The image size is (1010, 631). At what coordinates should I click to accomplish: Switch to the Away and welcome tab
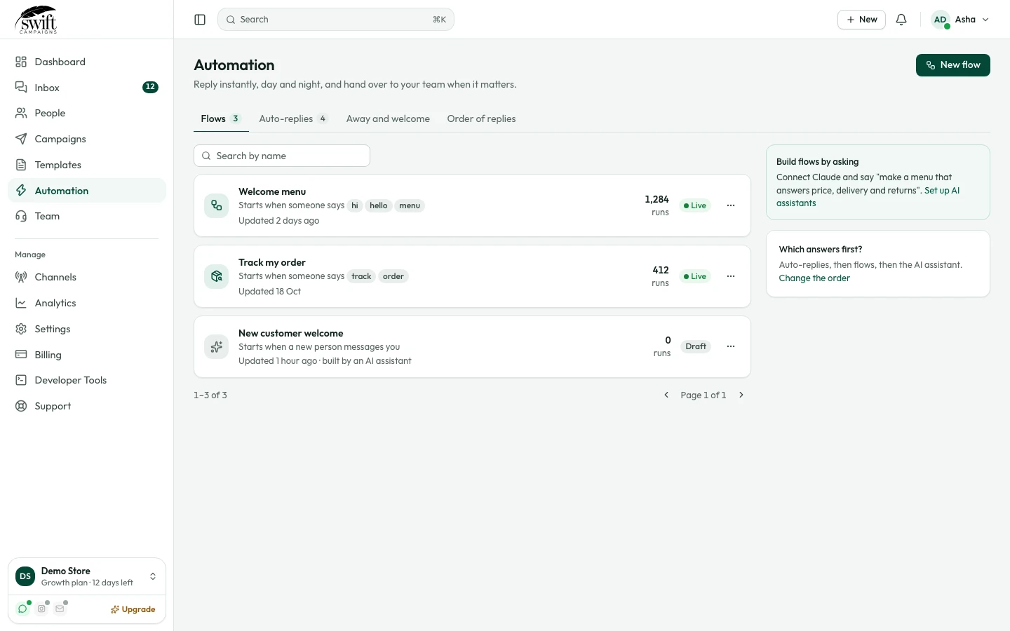click(388, 118)
